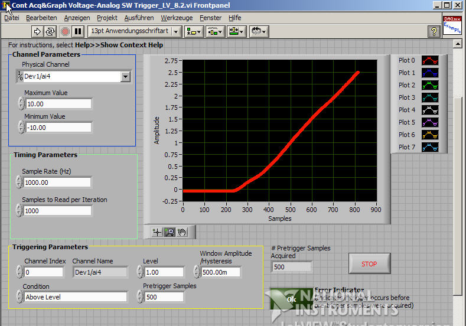Click the Sample Rate stepper arrows

click(x=19, y=182)
